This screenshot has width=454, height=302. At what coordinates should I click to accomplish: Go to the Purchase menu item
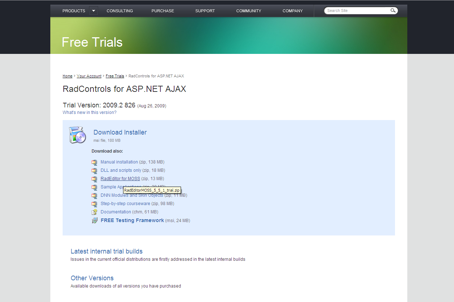[x=163, y=11]
